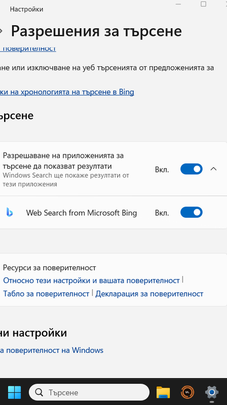The image size is (227, 405).
Task: Collapse the search apps results section
Action: (213, 169)
